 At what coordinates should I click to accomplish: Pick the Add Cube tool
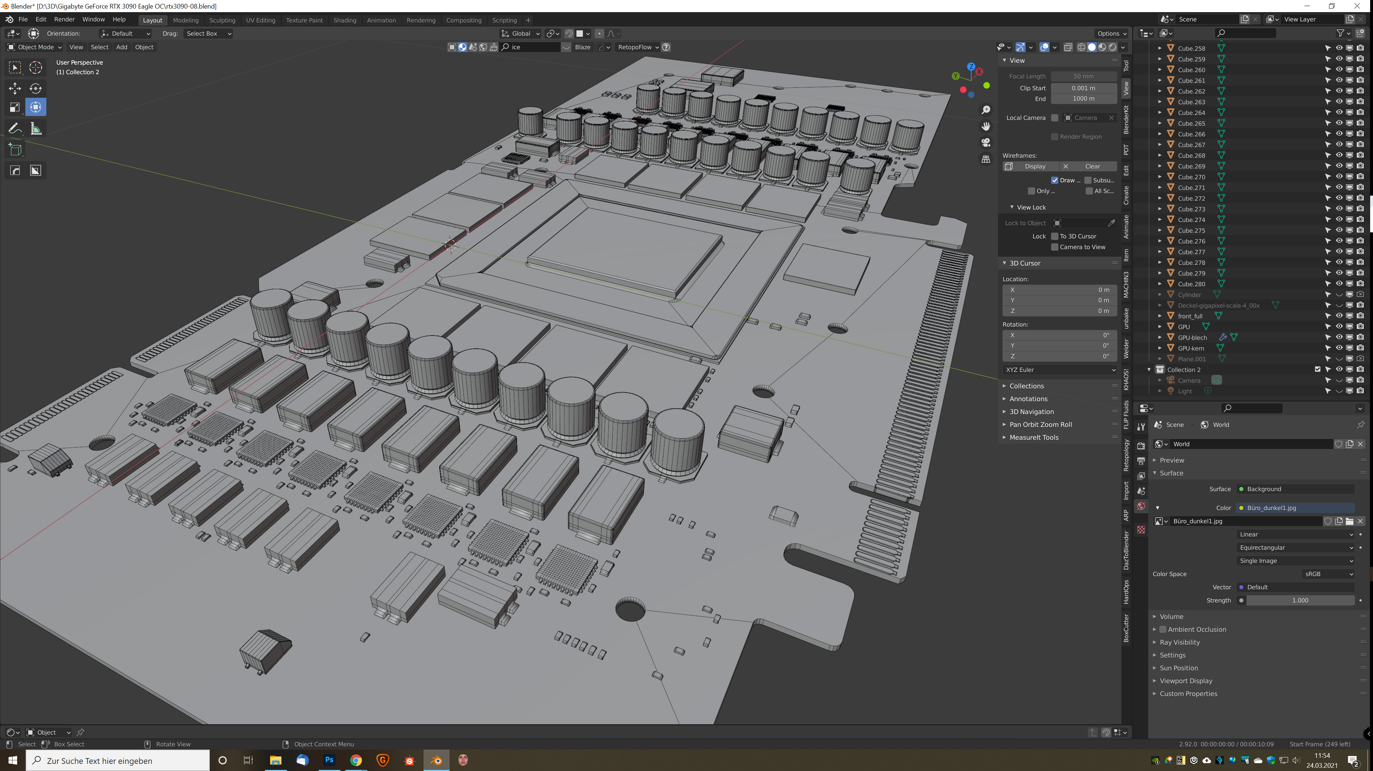pos(15,150)
